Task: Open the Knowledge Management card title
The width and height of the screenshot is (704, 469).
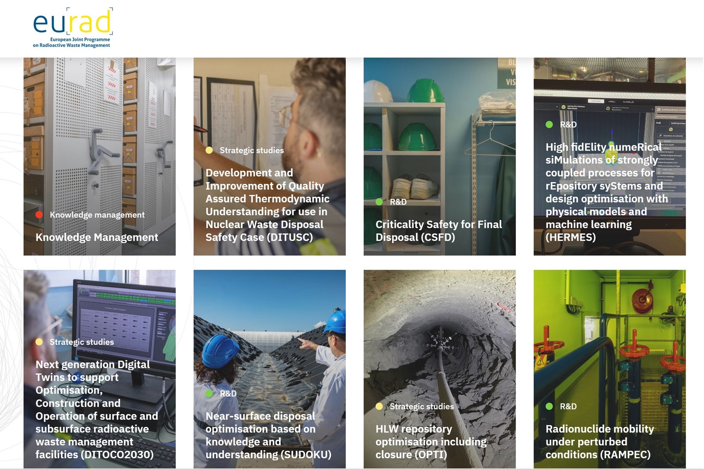Action: coord(97,237)
